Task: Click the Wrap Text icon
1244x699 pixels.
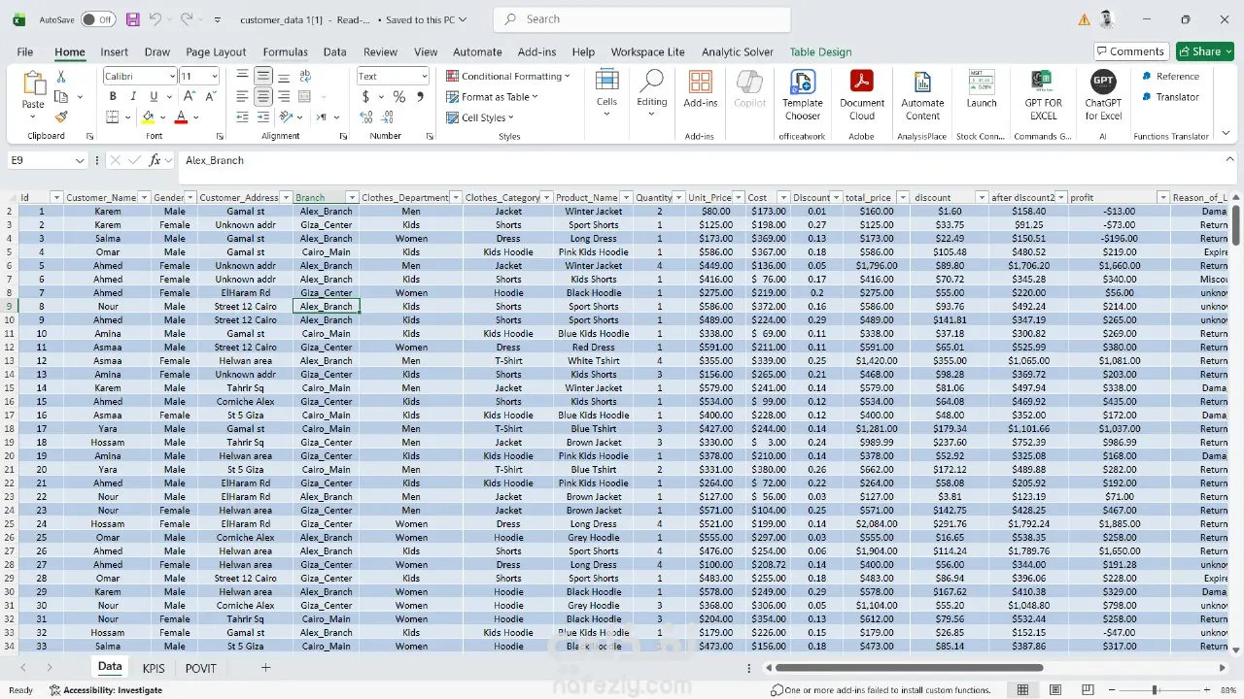Action: 304,76
